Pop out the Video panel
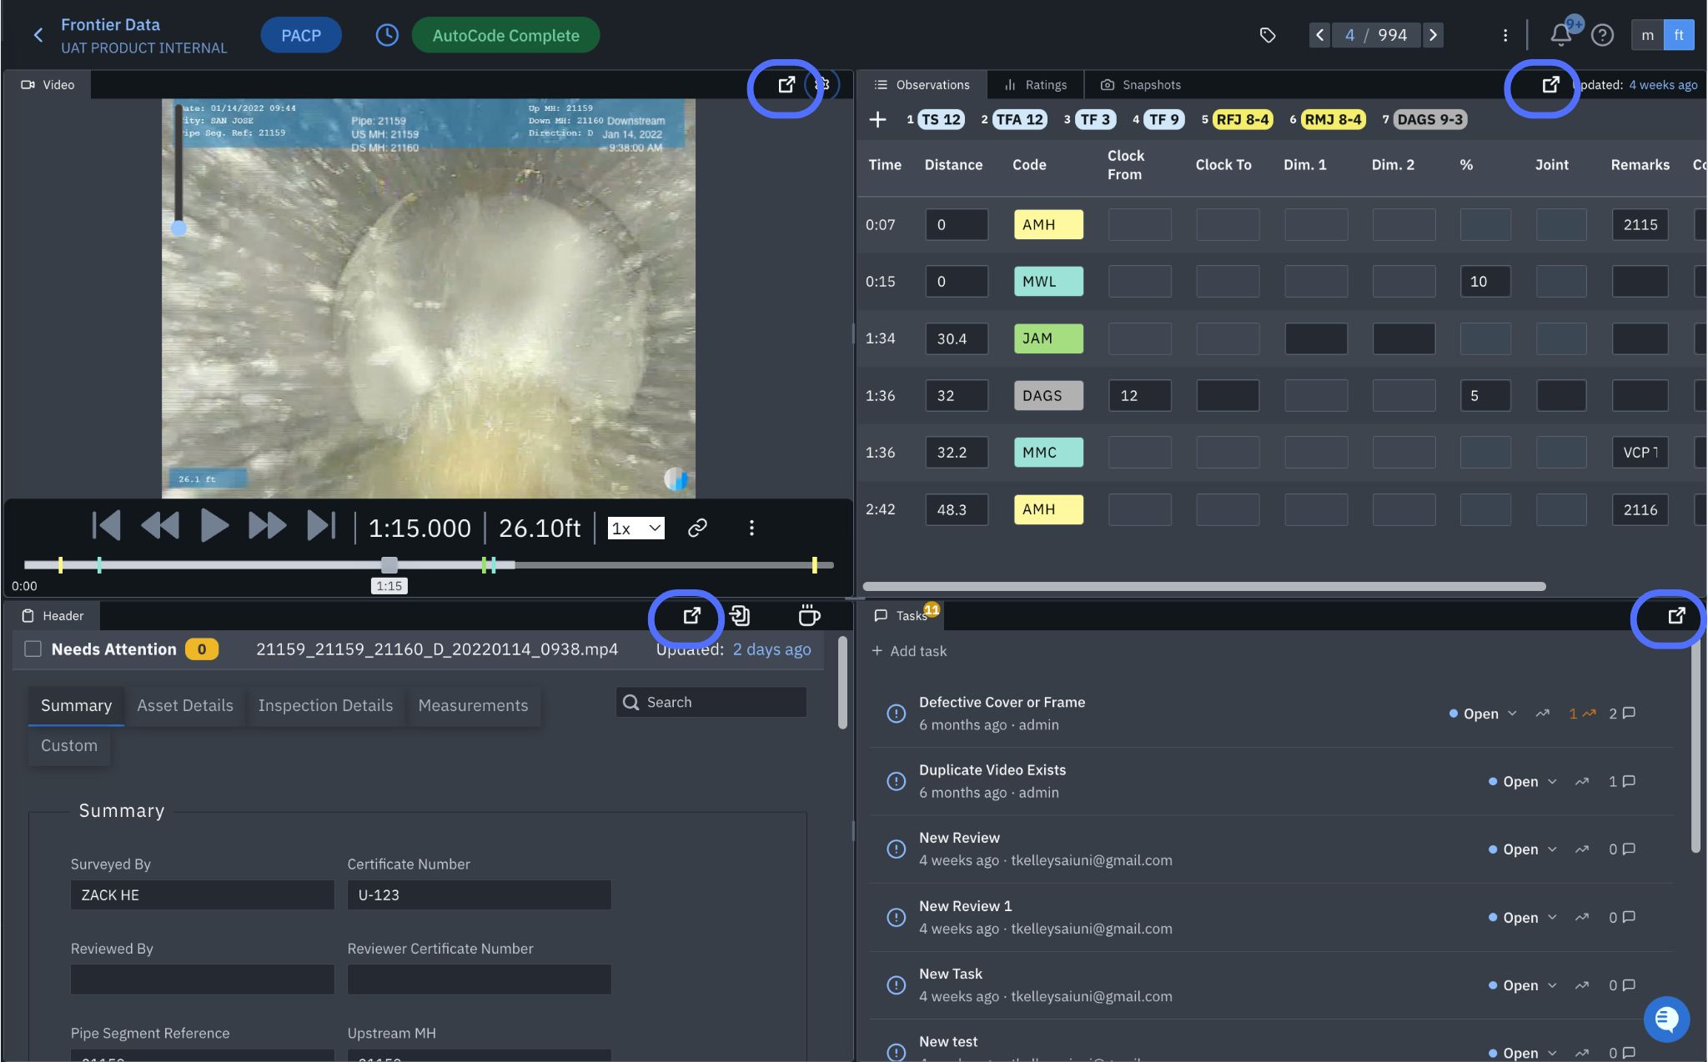 pyautogui.click(x=786, y=84)
